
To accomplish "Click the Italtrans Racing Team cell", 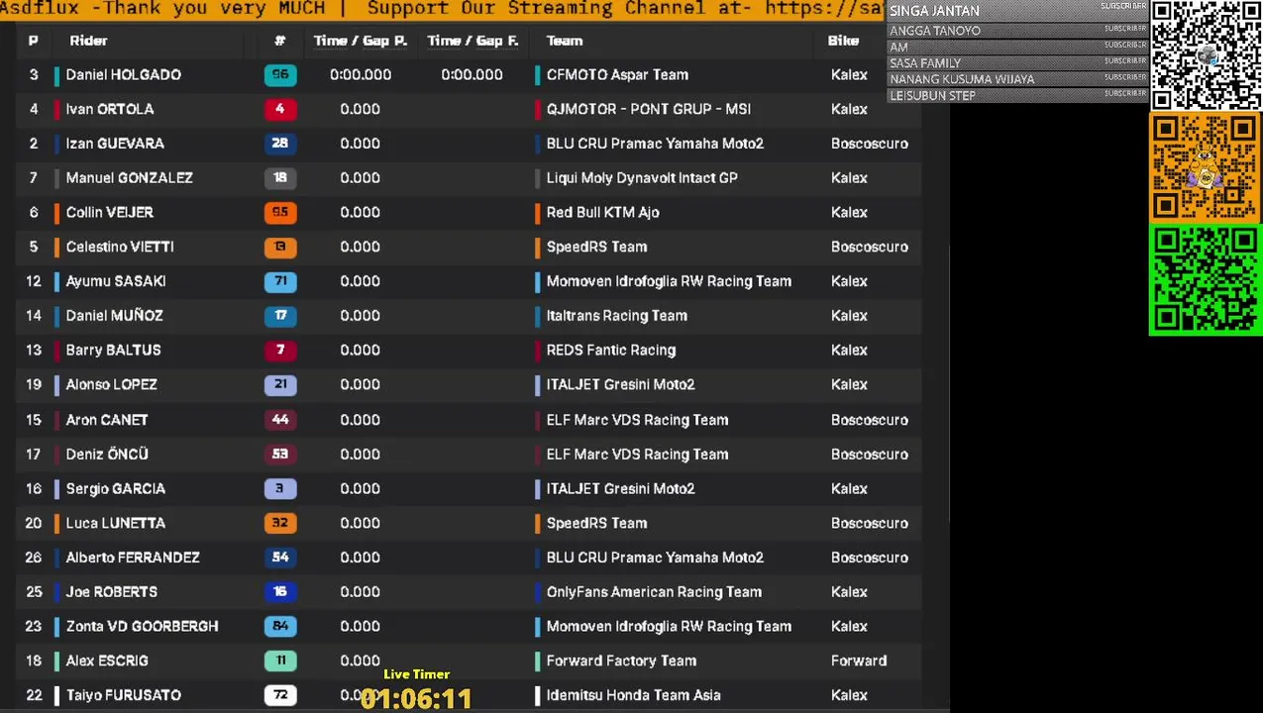I will click(x=616, y=316).
